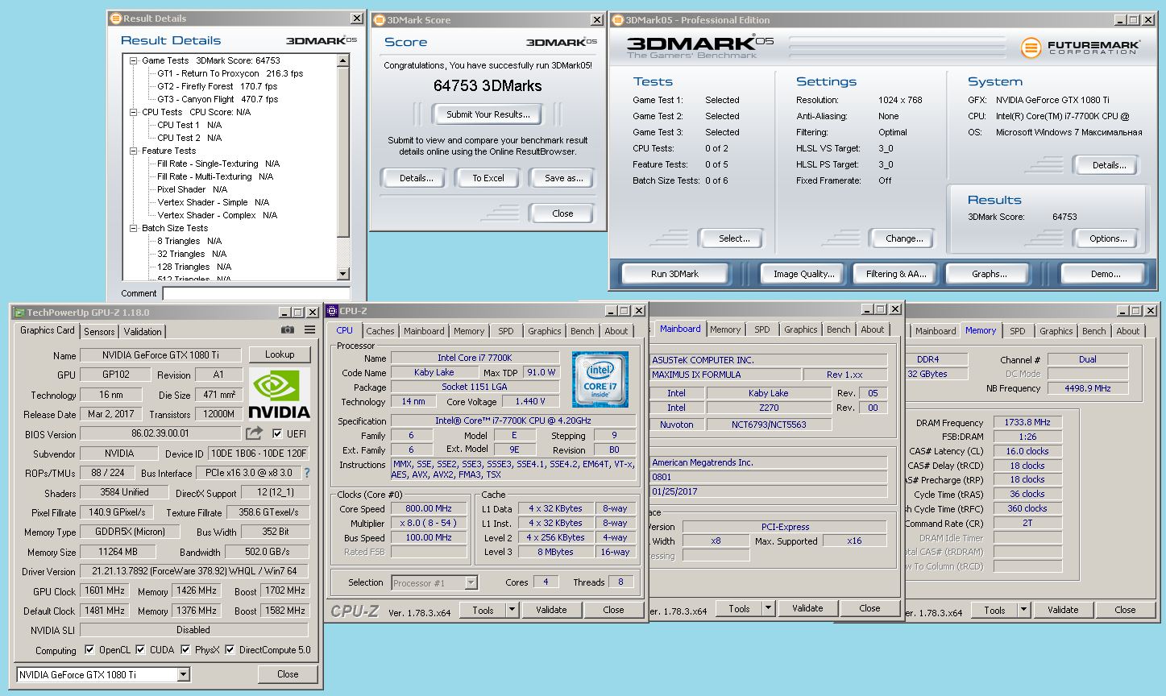Click the 3DMark Score window title icon
This screenshot has height=696, width=1166.
tap(380, 20)
